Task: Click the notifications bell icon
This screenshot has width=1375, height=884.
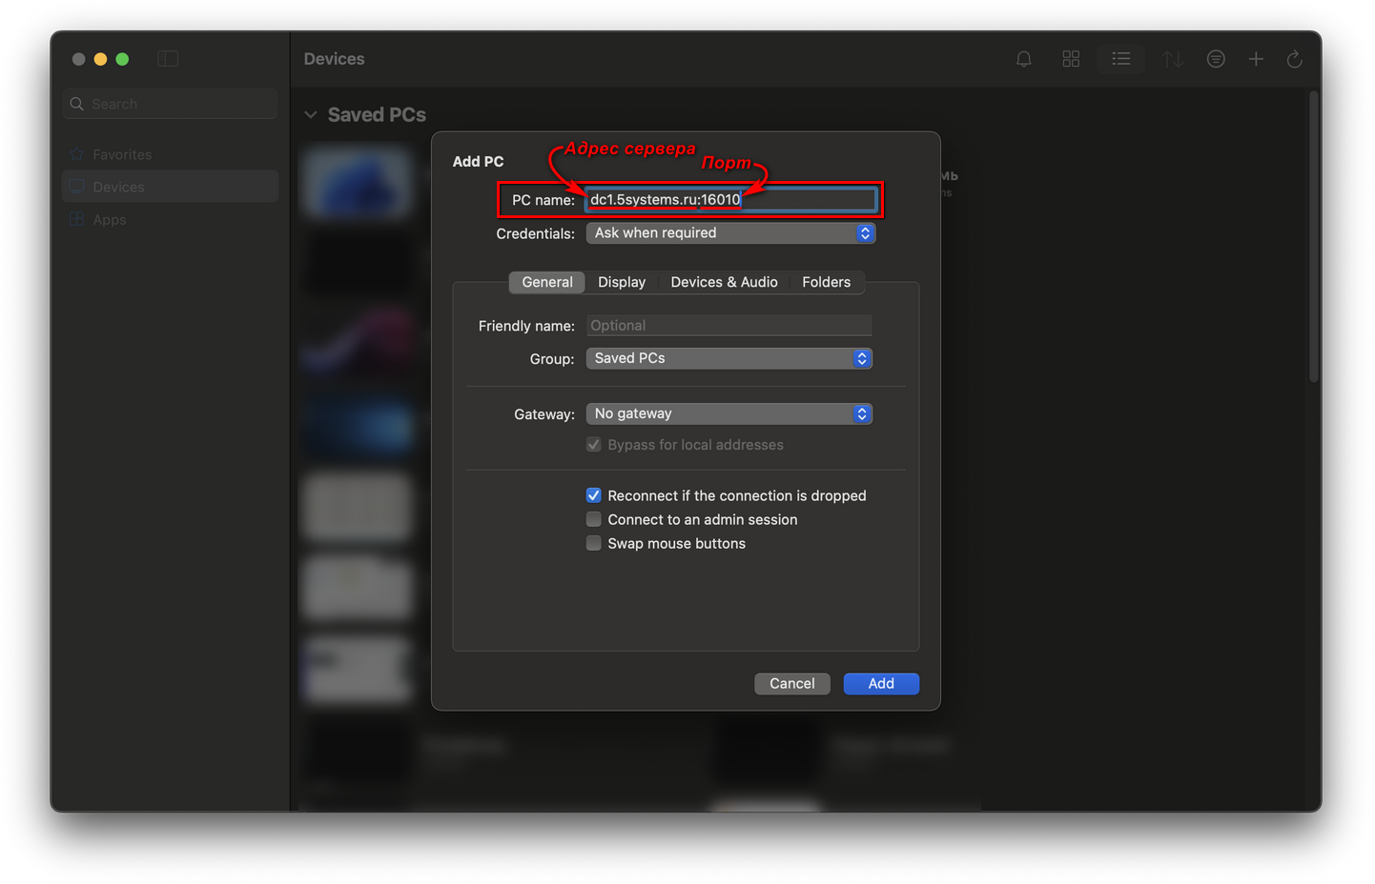Action: click(1023, 59)
